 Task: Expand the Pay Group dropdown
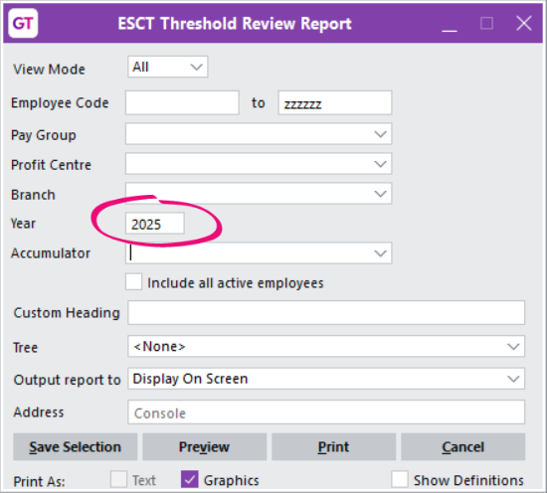click(259, 134)
